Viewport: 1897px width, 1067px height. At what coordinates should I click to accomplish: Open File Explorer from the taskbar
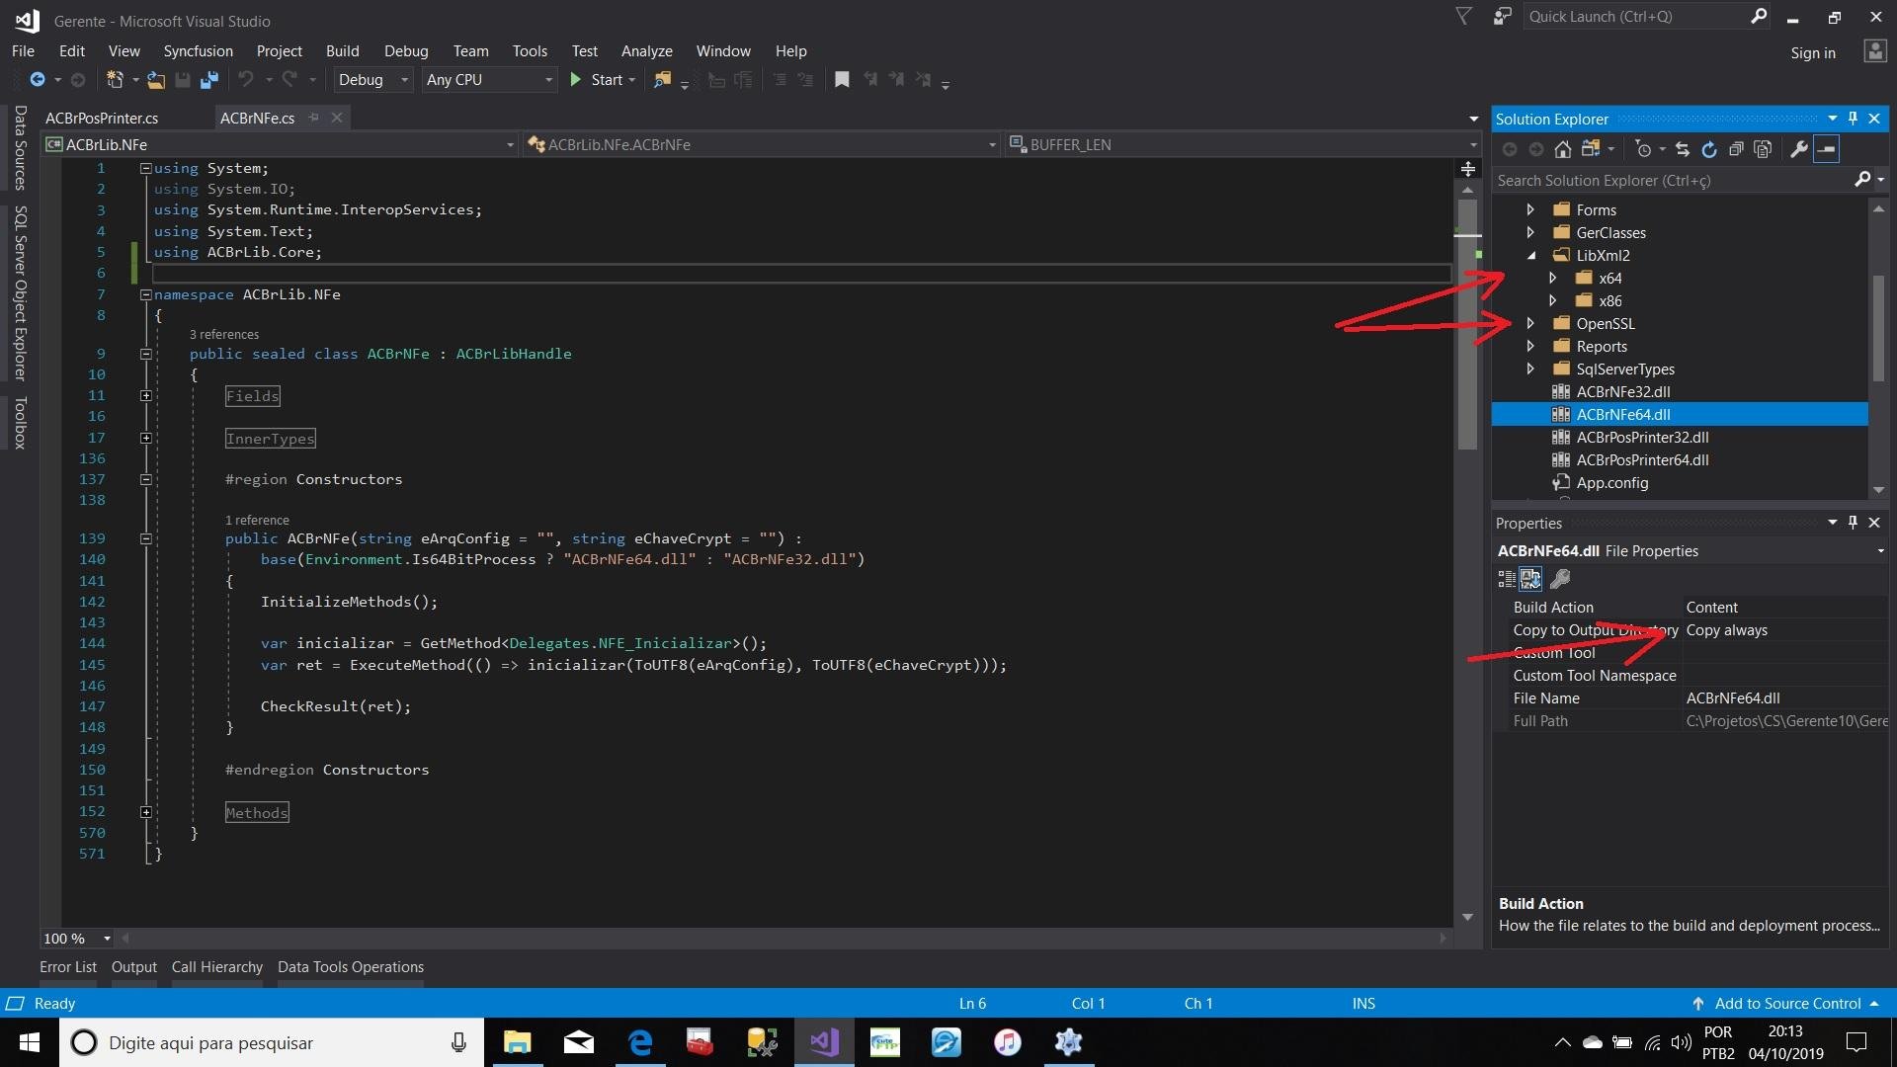coord(518,1042)
